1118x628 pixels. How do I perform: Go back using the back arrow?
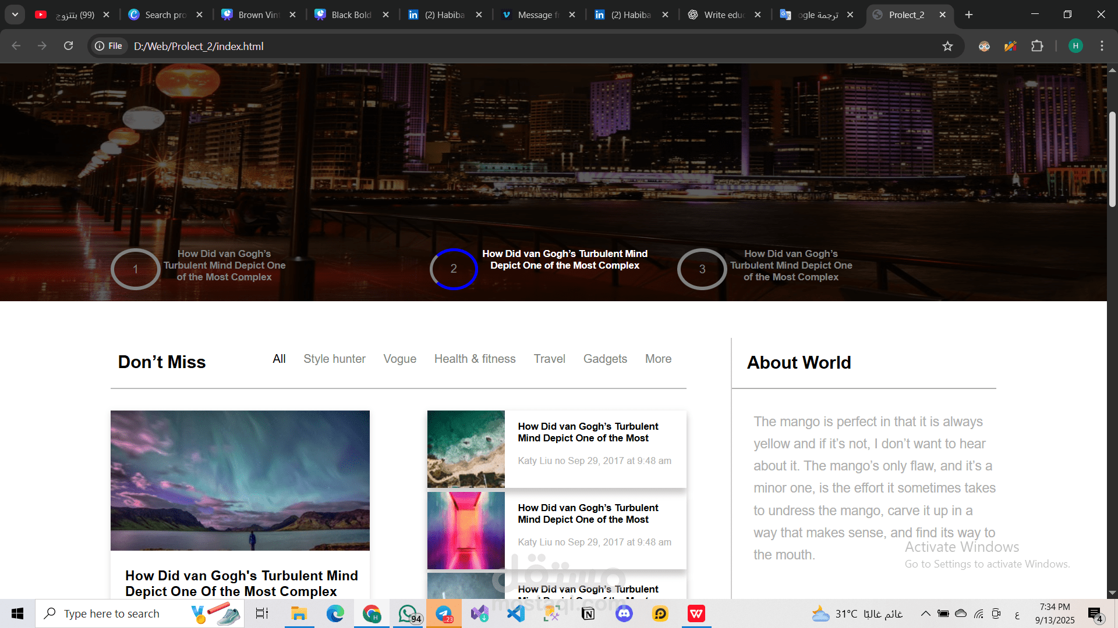16,46
